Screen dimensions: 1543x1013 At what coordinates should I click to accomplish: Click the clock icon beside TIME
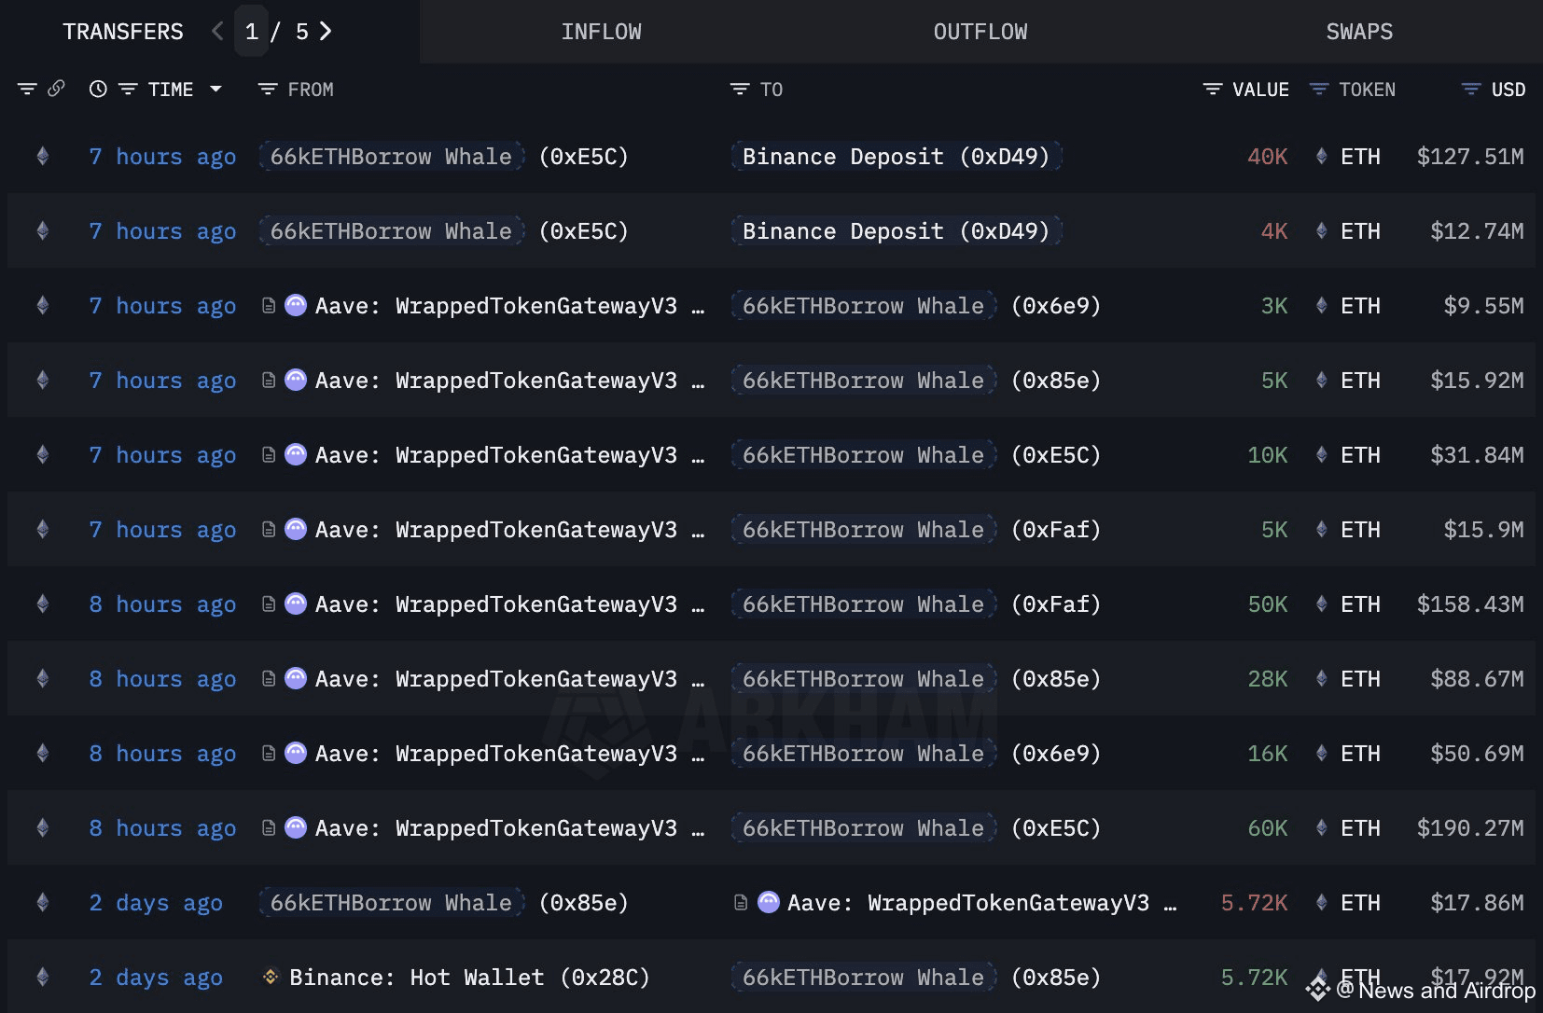point(98,89)
